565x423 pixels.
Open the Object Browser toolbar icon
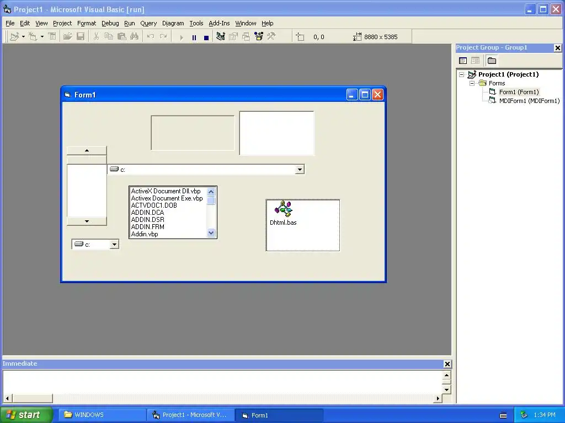259,37
